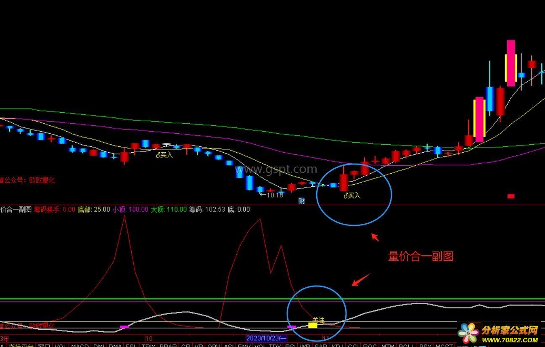Click the tallest magenta candlestick at the top

511,63
